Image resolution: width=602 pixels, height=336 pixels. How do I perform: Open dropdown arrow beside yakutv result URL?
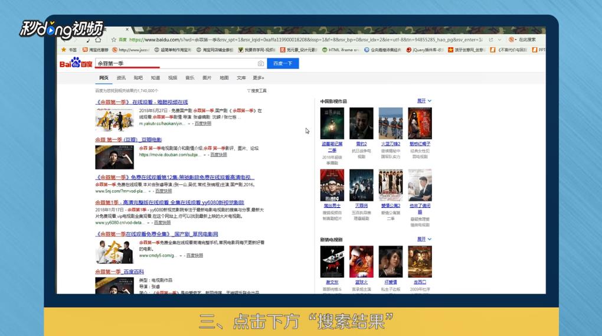point(189,124)
